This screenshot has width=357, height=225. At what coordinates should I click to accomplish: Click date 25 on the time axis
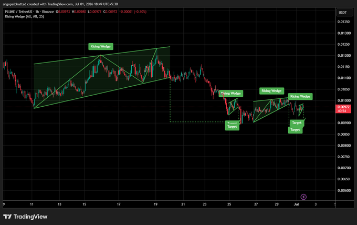229,204
